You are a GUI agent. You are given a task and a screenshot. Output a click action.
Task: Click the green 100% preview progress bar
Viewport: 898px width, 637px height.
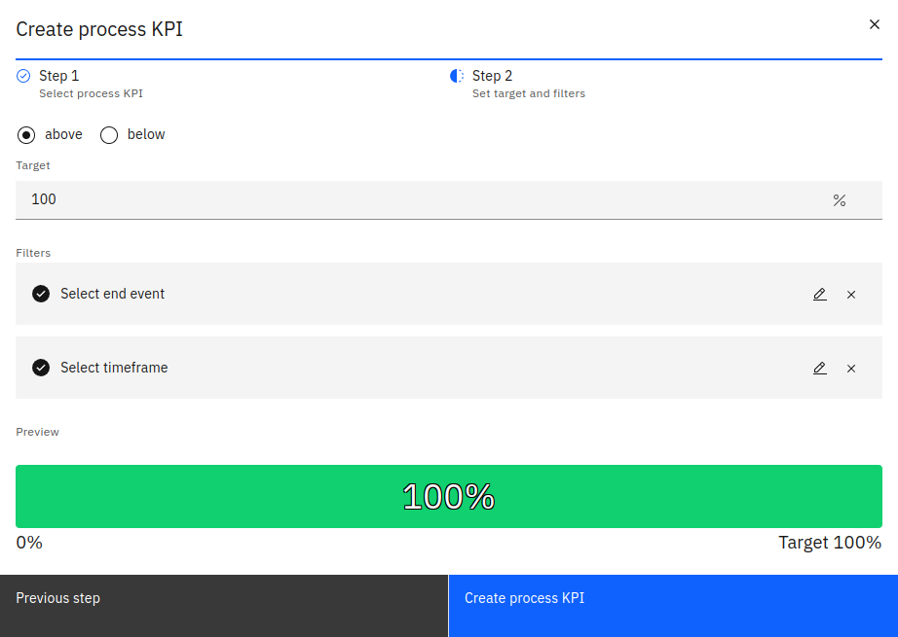pos(448,496)
